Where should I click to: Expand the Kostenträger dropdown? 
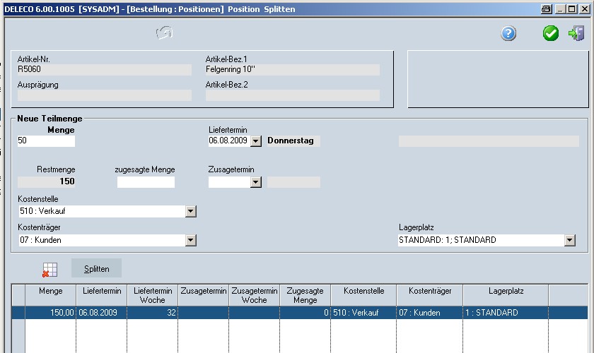coord(190,241)
